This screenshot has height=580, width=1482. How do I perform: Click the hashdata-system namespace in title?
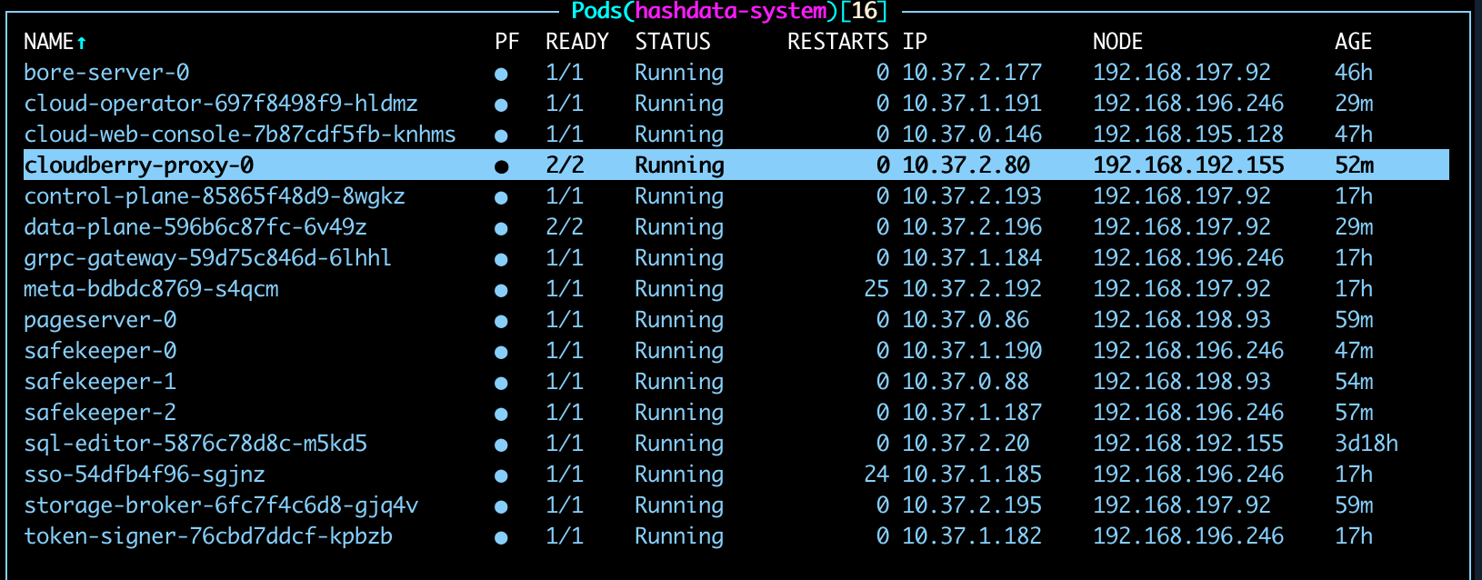pos(731,11)
